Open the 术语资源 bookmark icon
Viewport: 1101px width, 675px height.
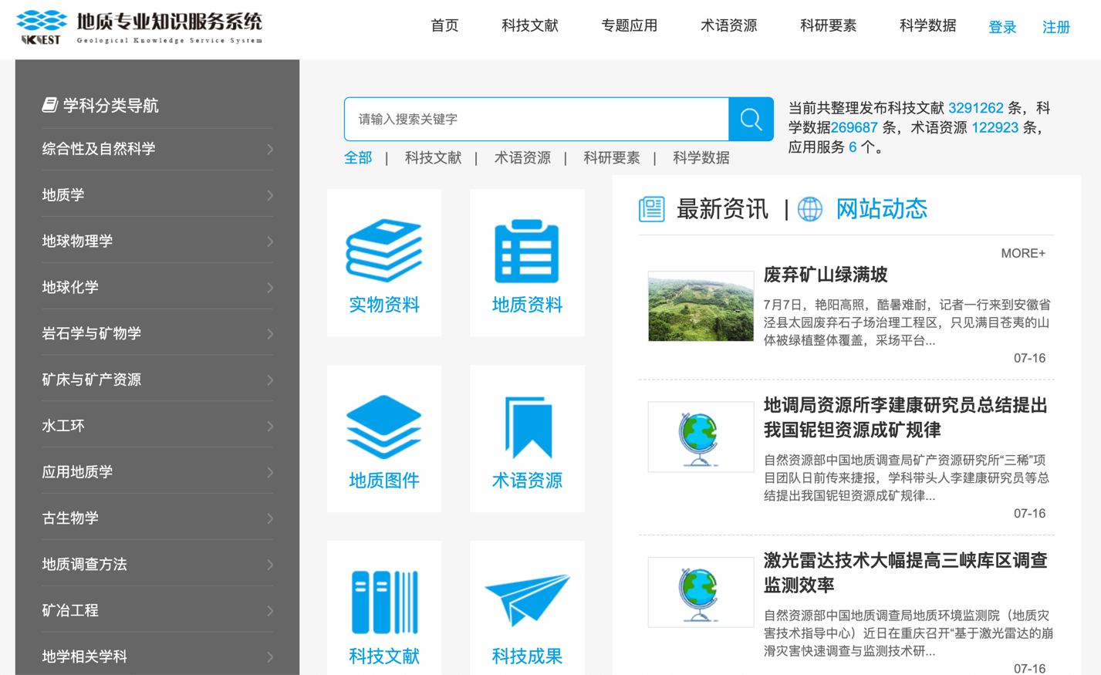pyautogui.click(x=528, y=427)
